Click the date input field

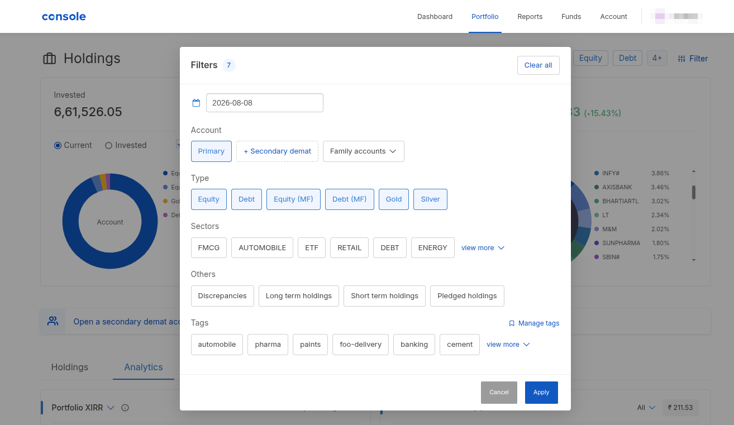265,103
